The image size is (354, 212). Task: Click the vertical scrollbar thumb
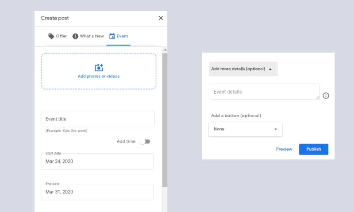coord(165,120)
